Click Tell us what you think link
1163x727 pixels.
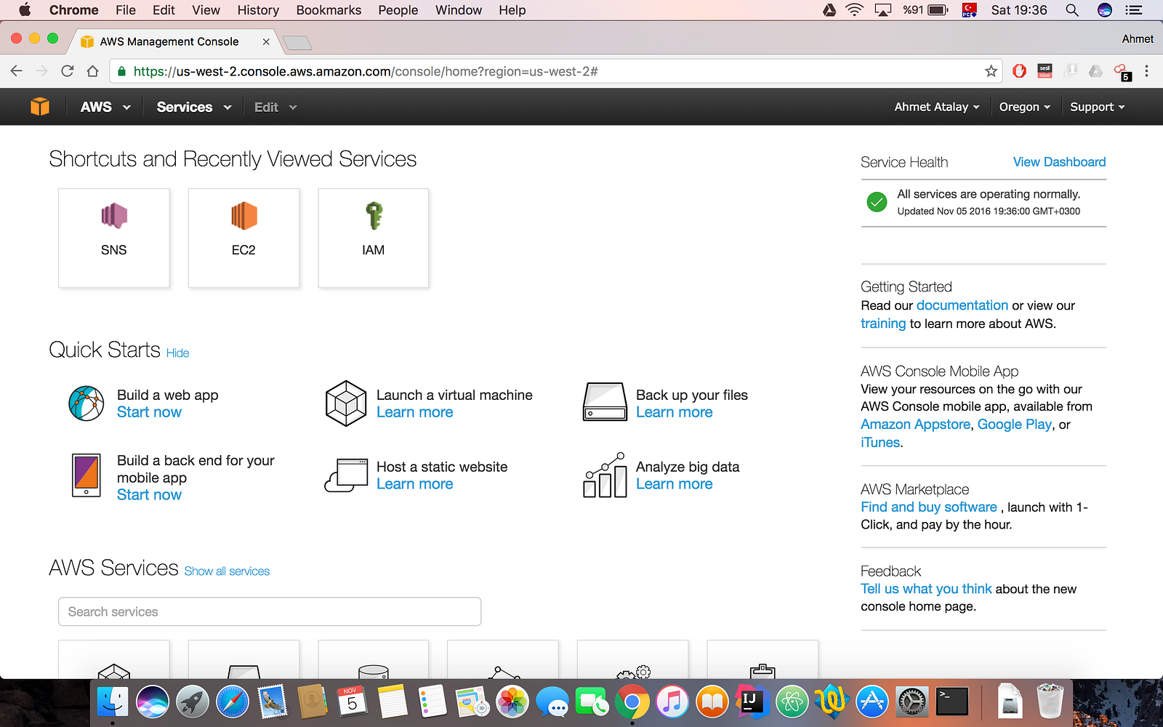coord(926,589)
